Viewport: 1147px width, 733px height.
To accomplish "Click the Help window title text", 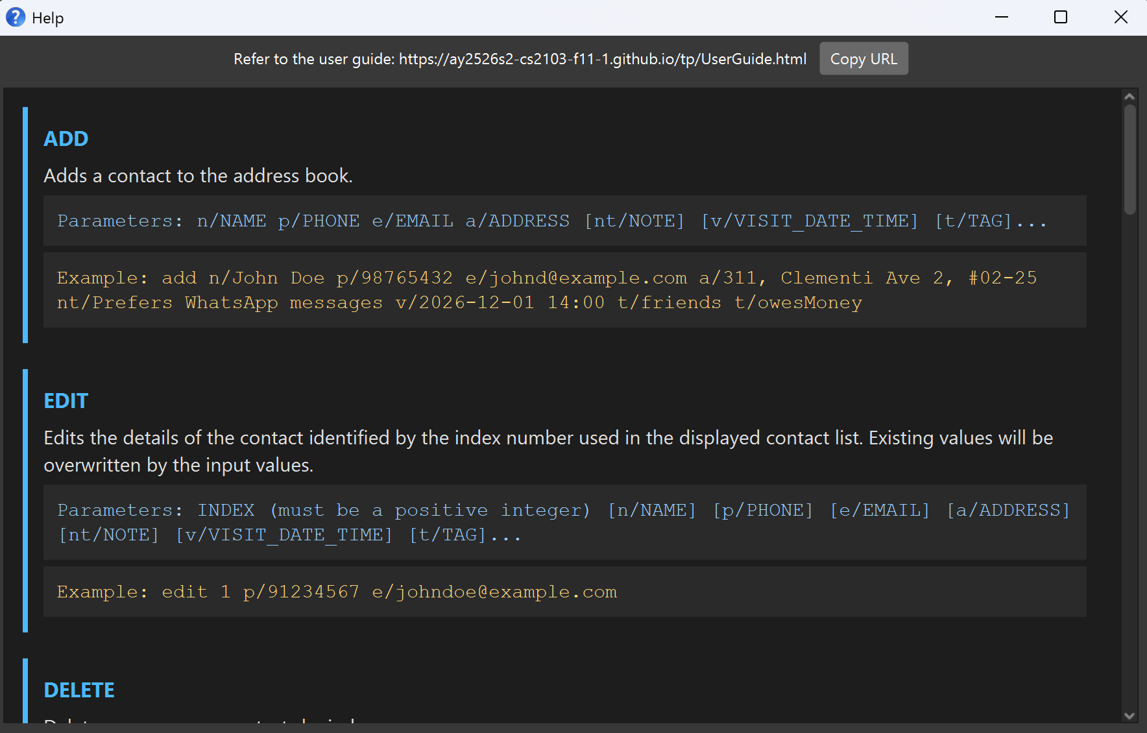I will 48,18.
